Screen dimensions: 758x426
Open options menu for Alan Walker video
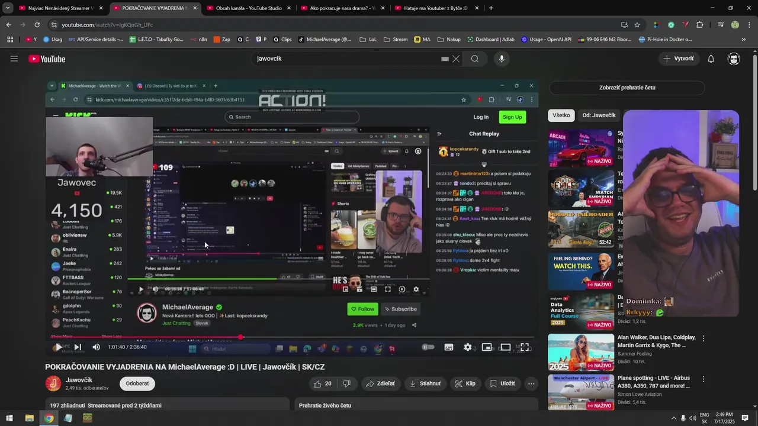704,338
